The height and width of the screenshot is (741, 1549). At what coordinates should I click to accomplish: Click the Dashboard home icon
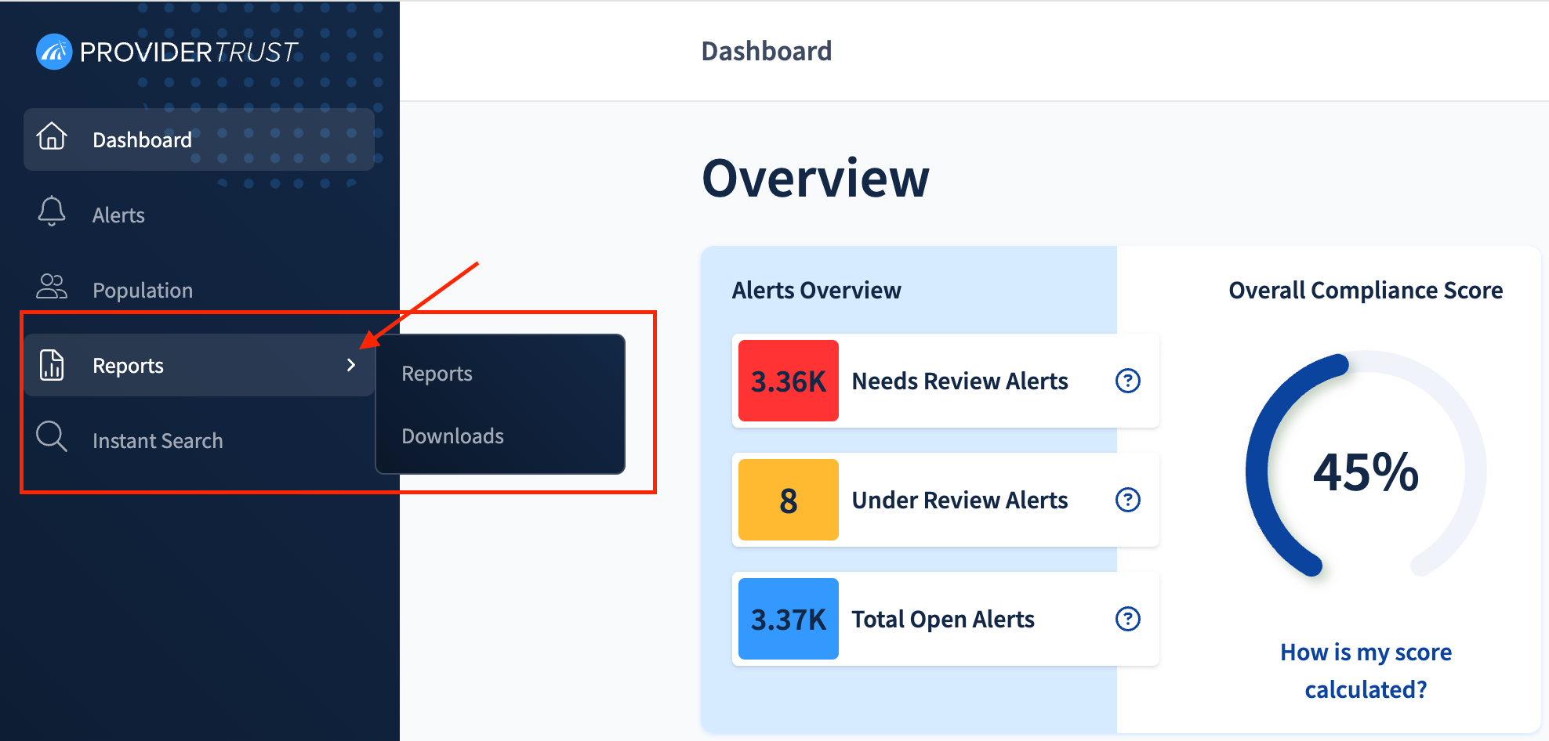click(x=52, y=136)
